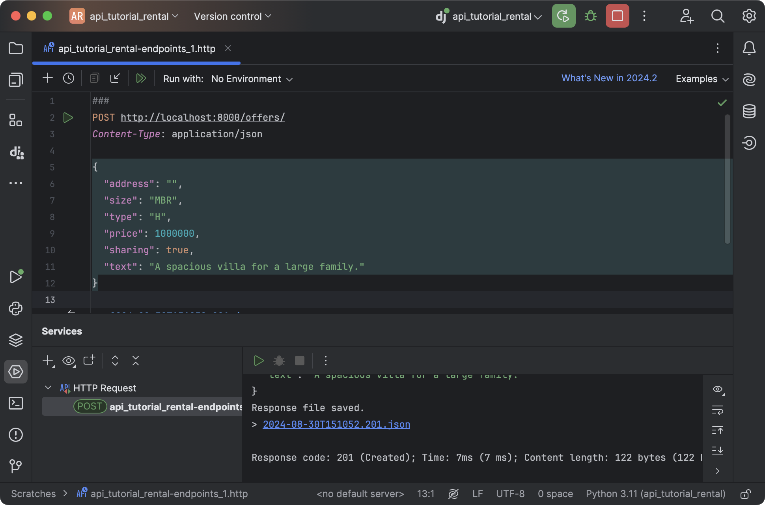Viewport: 765px width, 505px height.
Task: Collapse the HTTP Request tree node
Action: [48, 388]
